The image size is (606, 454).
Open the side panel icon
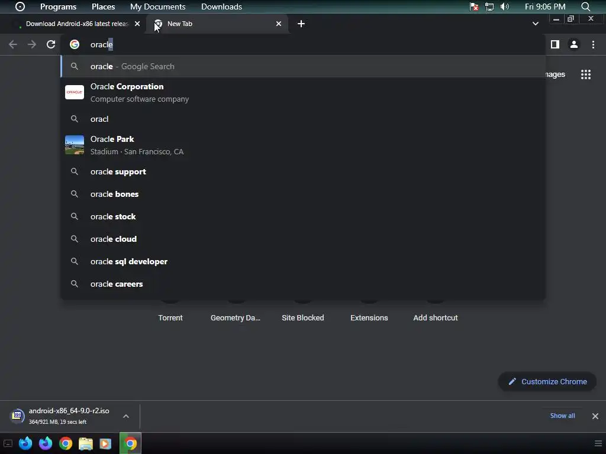click(555, 44)
